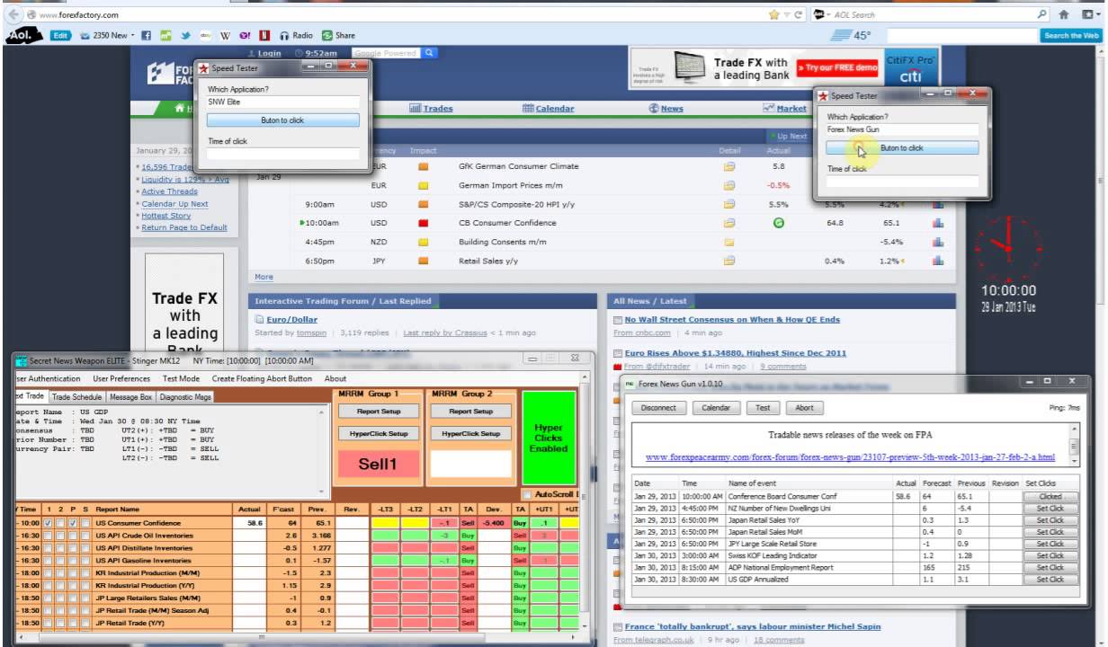The height and width of the screenshot is (647, 1108).
Task: Bookmark page with the star icon
Action: pyautogui.click(x=773, y=14)
